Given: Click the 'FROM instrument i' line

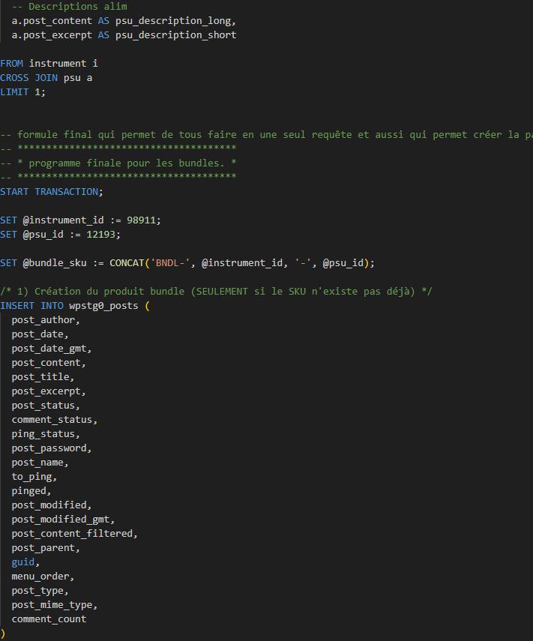Looking at the screenshot, I should [x=49, y=63].
